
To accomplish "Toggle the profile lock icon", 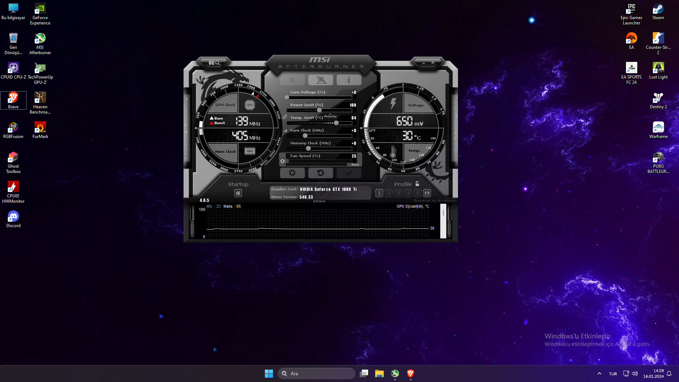I will click(x=417, y=184).
